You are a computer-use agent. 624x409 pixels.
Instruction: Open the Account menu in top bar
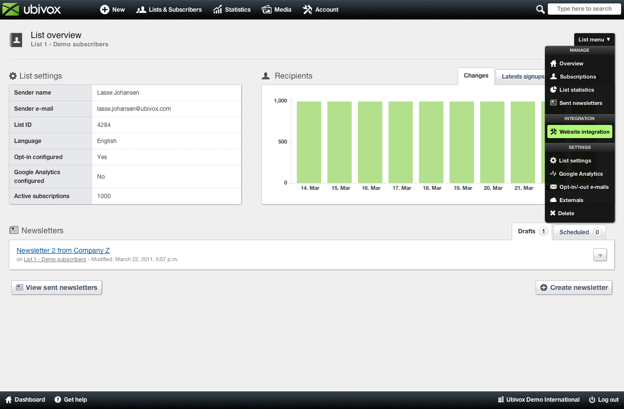(320, 10)
